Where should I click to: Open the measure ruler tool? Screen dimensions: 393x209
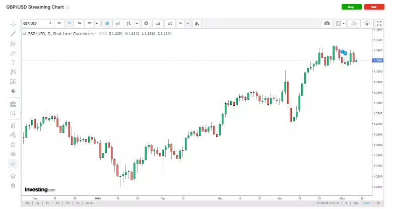click(13, 104)
